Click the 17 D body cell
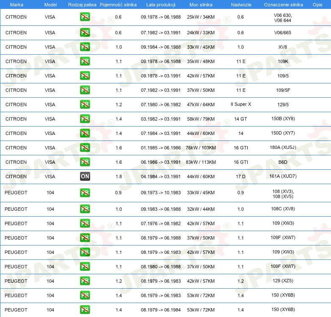331x317 pixels. (x=241, y=176)
